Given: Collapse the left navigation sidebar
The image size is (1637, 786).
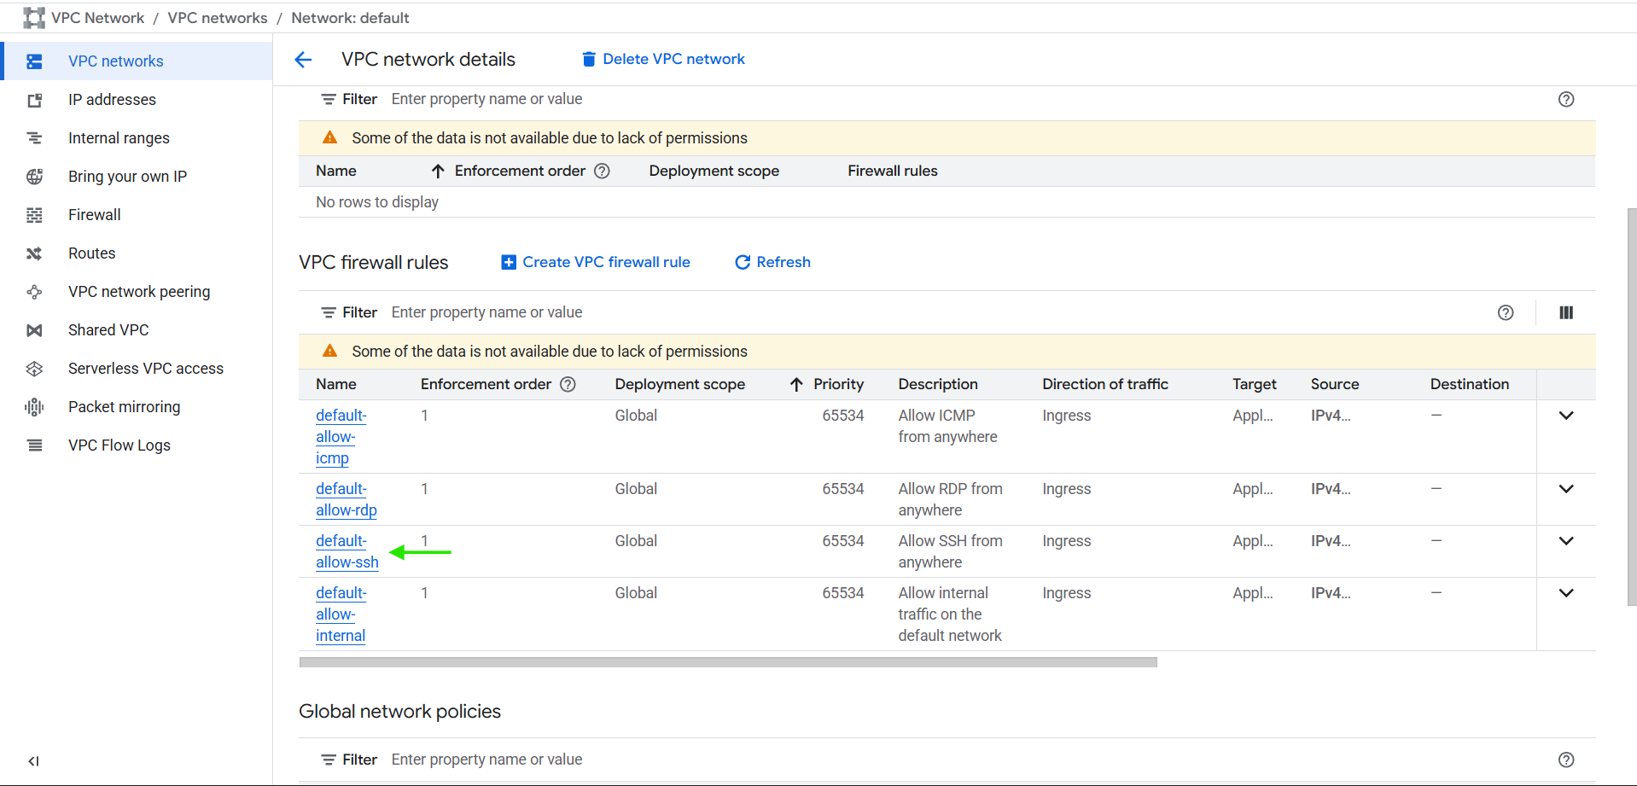Looking at the screenshot, I should tap(33, 760).
